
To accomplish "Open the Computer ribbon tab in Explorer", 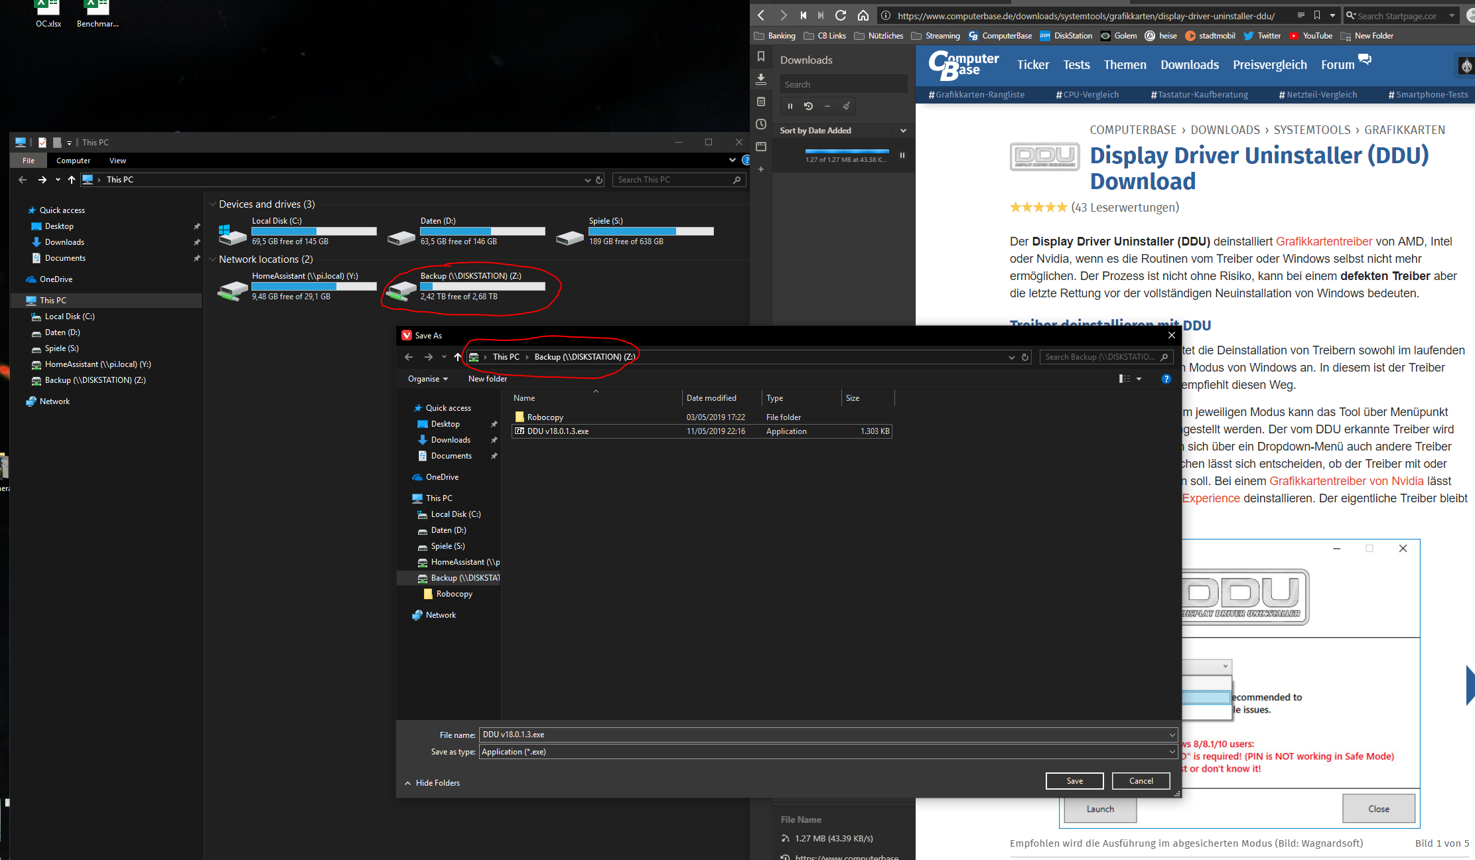I will [x=73, y=161].
